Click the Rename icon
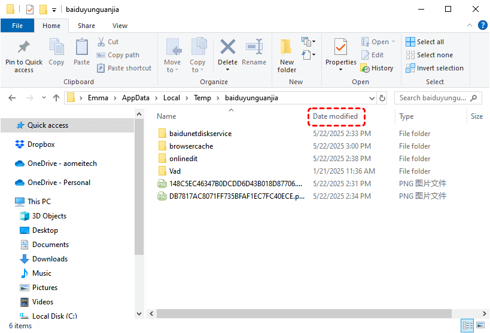 pyautogui.click(x=254, y=47)
